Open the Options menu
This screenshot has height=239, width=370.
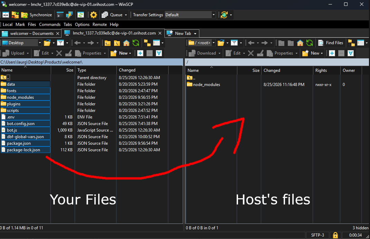tap(82, 25)
